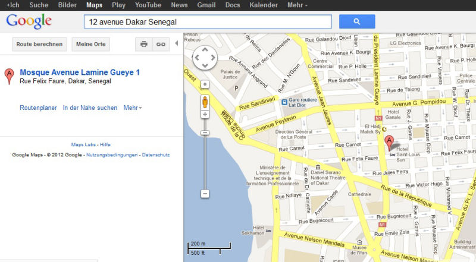Open Gmail from the top bar
The height and width of the screenshot is (262, 476).
206,5
